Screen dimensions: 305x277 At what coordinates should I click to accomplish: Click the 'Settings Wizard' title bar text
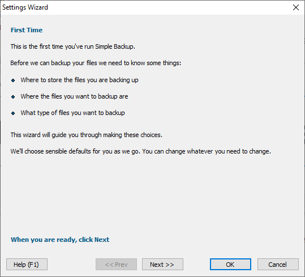pos(25,7)
